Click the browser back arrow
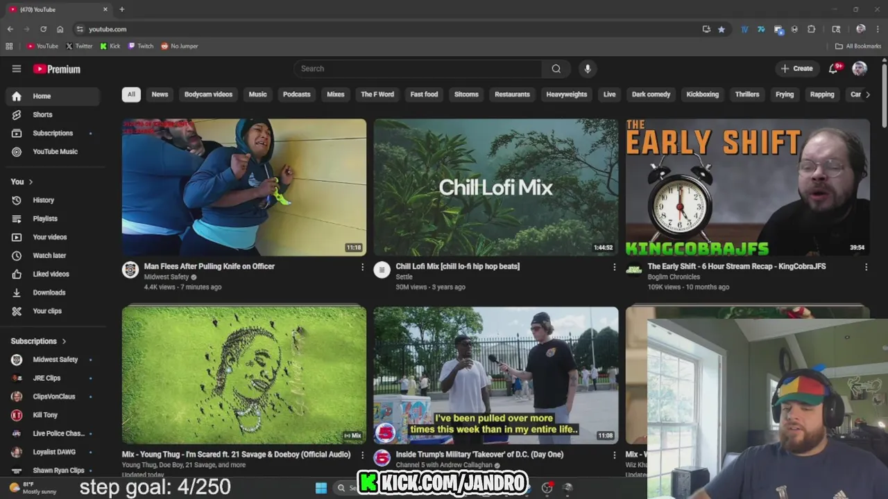The width and height of the screenshot is (888, 499). tap(10, 29)
